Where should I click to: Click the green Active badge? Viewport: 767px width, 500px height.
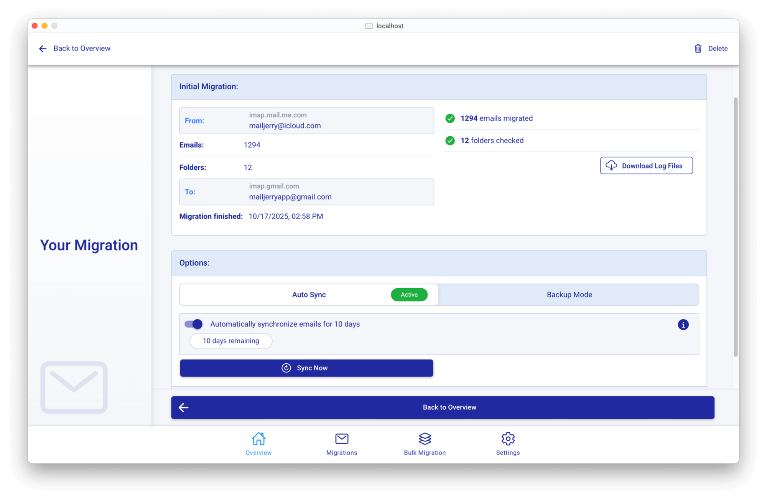(409, 294)
